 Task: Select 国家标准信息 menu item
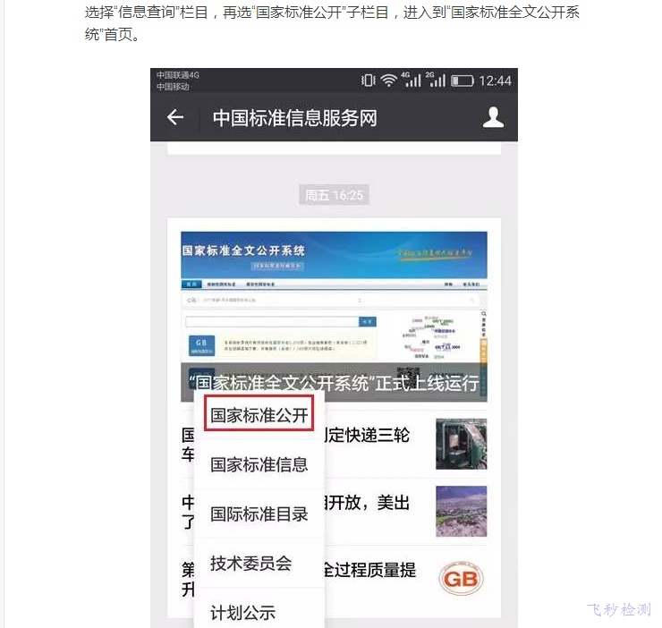[259, 464]
